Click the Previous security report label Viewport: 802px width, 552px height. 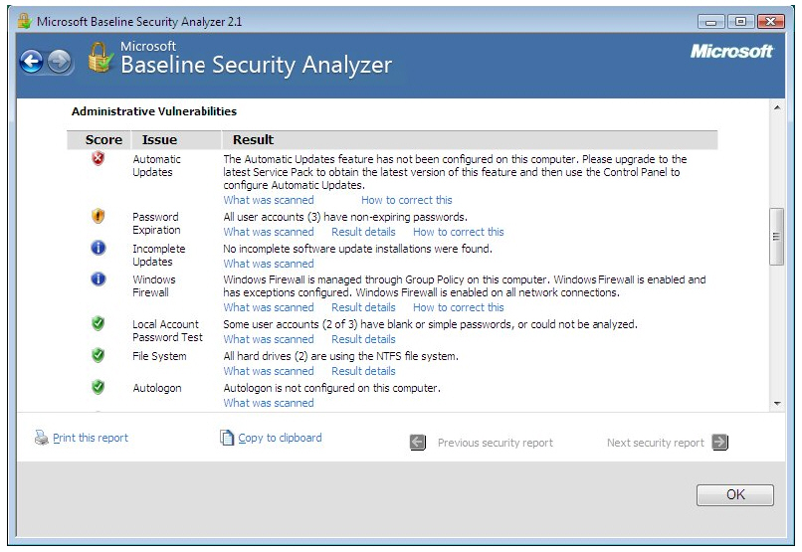click(x=496, y=443)
